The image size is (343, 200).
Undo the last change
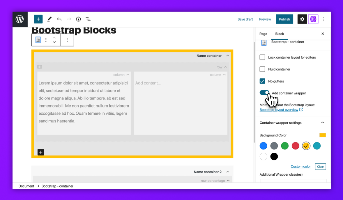click(x=59, y=19)
